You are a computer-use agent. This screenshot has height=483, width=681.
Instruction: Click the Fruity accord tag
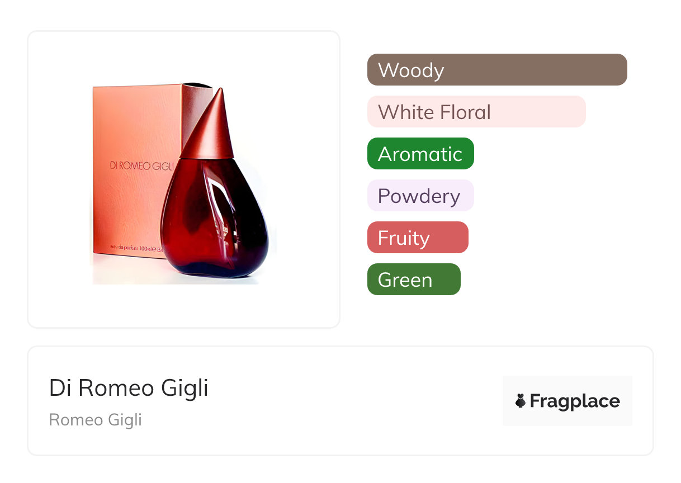coord(417,238)
